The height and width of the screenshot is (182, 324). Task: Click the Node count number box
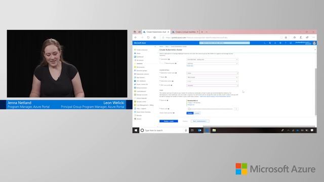(x=236, y=109)
